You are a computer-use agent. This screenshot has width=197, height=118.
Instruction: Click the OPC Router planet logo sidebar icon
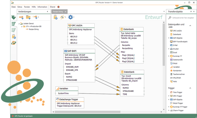(13, 43)
